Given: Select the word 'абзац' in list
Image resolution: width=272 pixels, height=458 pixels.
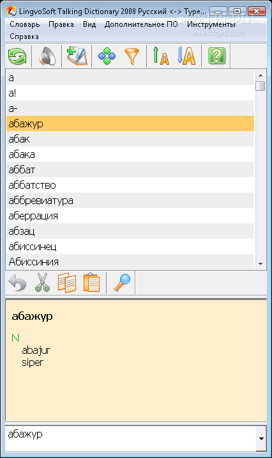Looking at the screenshot, I should (x=130, y=231).
